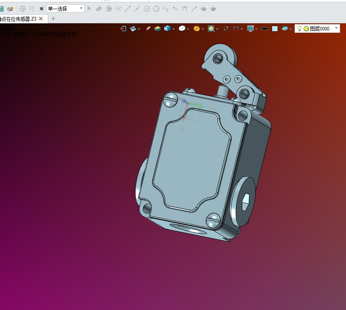Click the light blue color swatch

pos(275,29)
